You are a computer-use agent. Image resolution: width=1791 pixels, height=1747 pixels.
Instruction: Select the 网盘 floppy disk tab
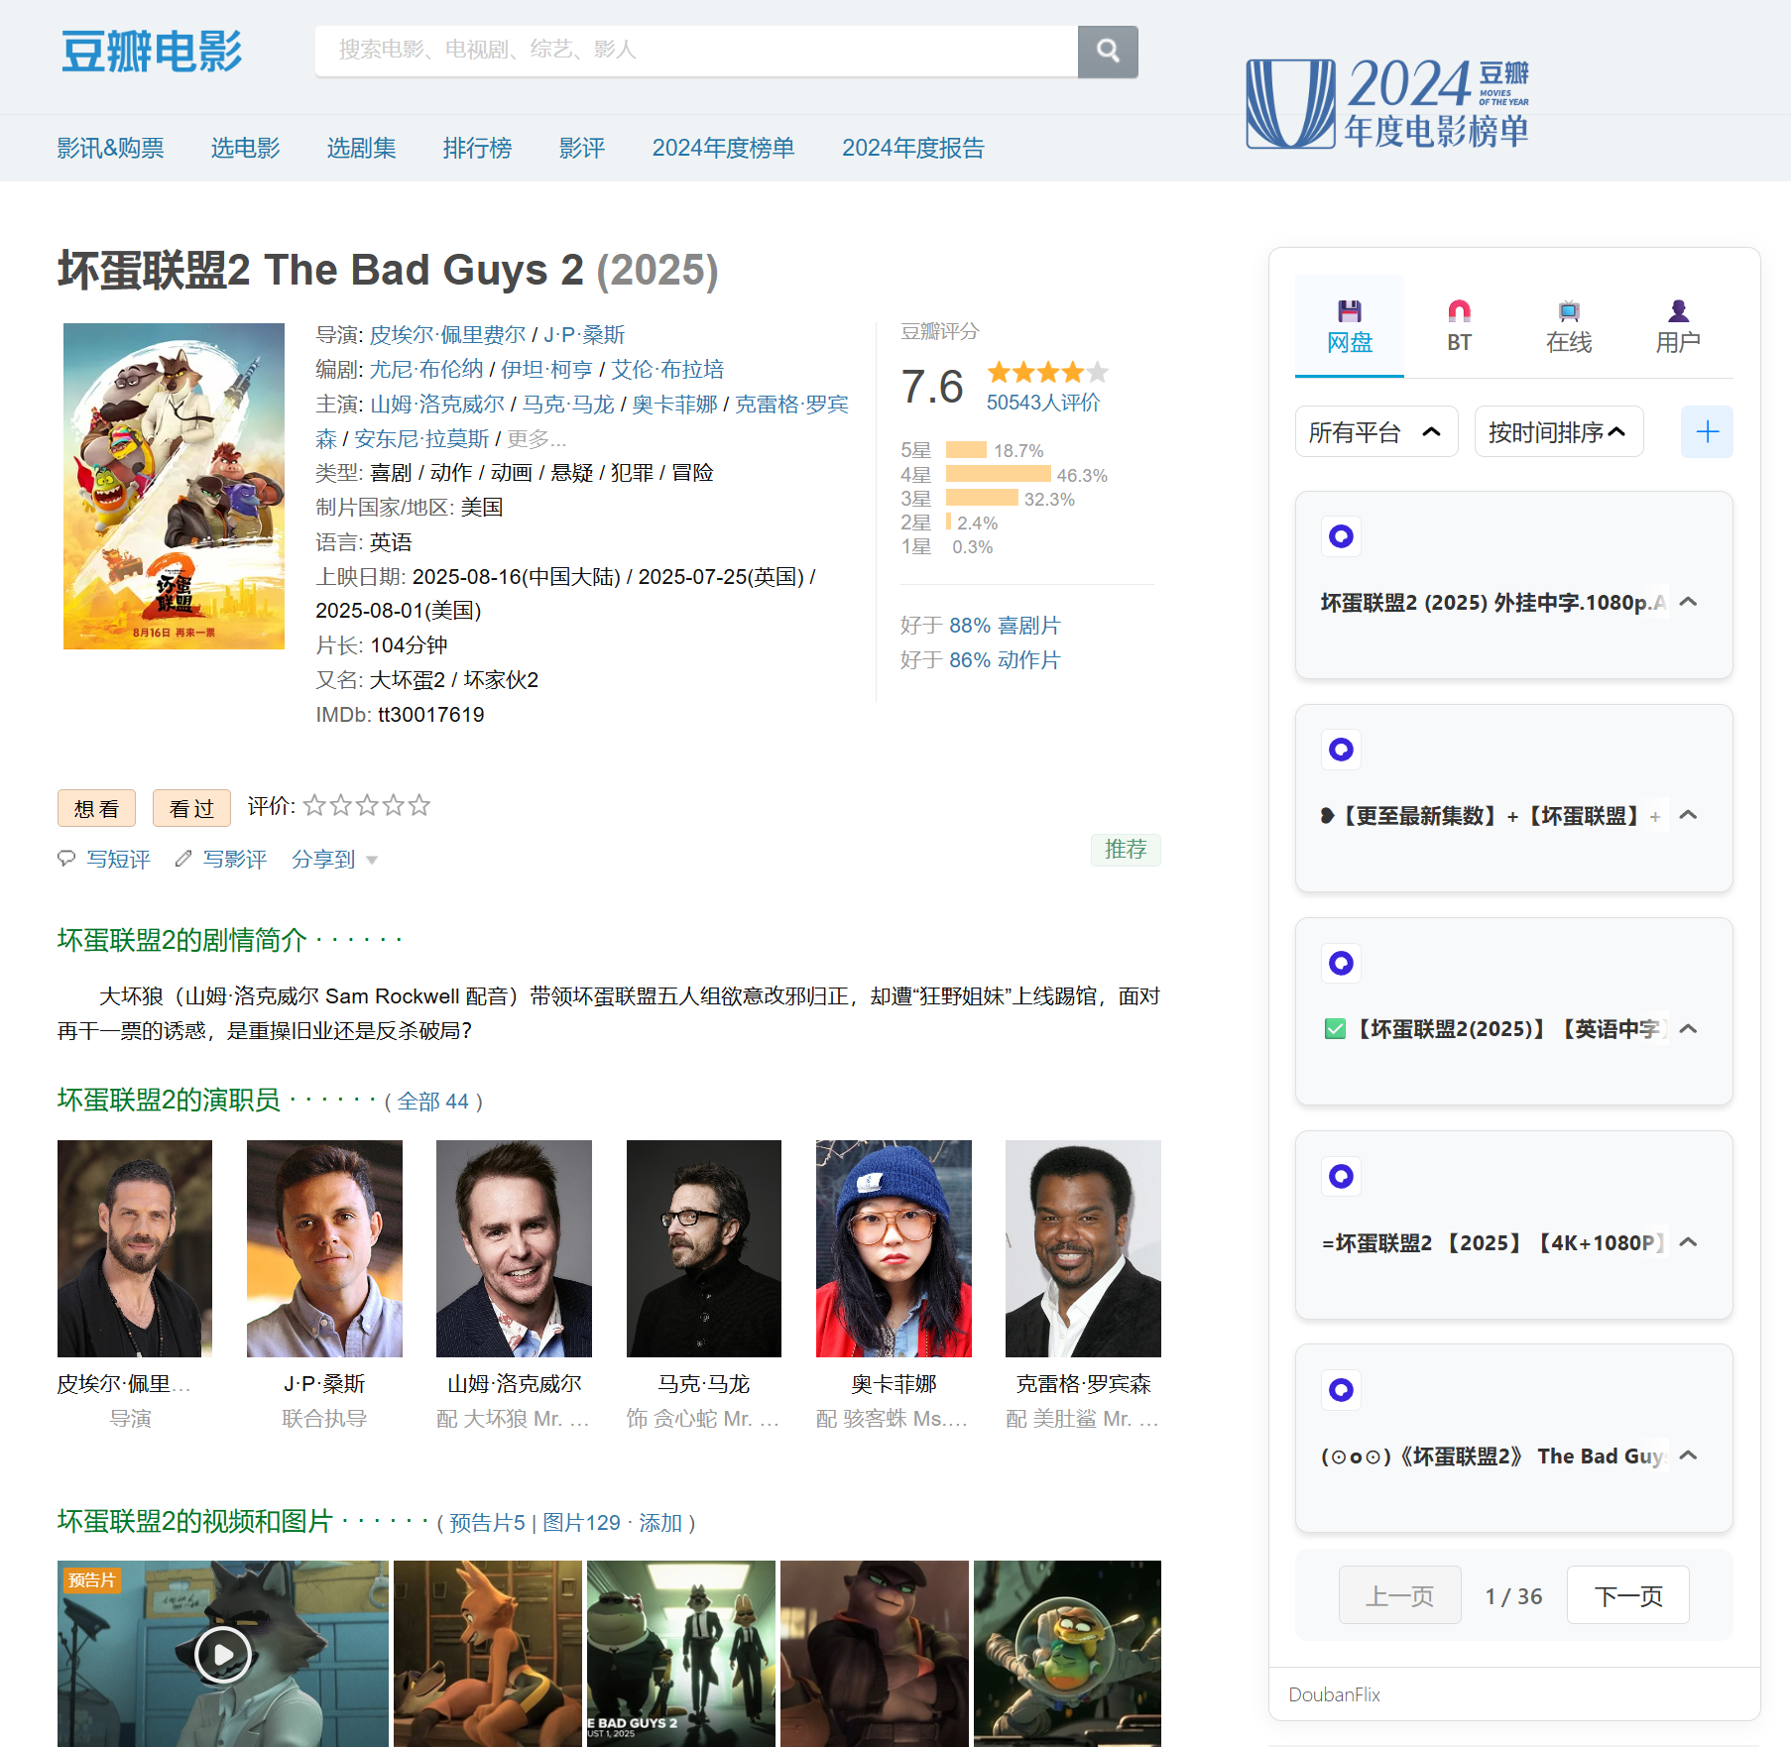click(x=1350, y=326)
